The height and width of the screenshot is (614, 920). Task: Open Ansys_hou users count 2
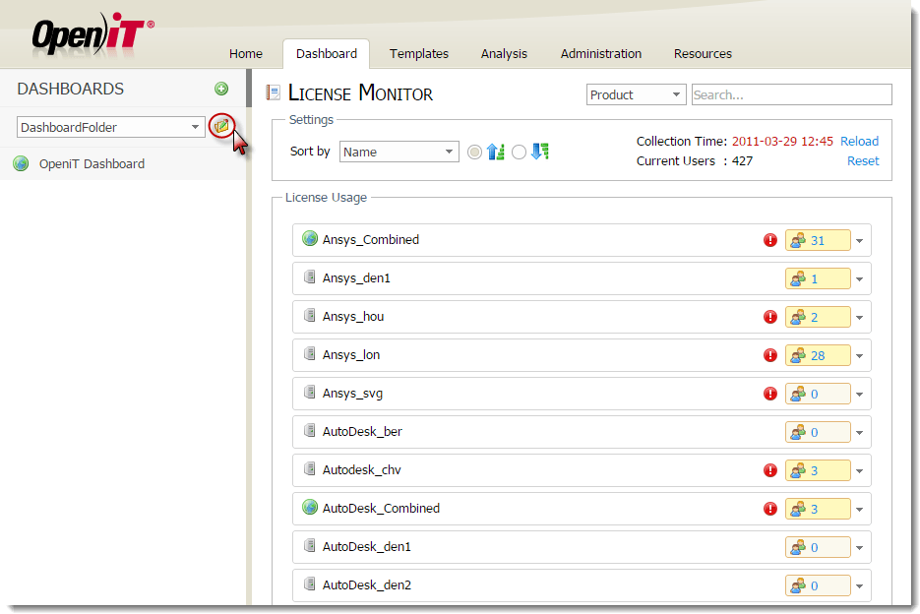coord(818,317)
